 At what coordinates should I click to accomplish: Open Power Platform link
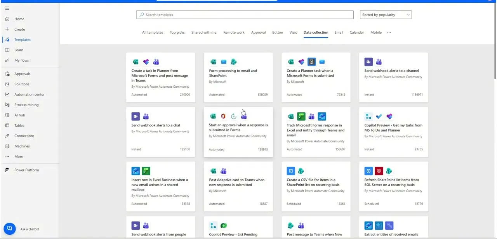(x=26, y=170)
